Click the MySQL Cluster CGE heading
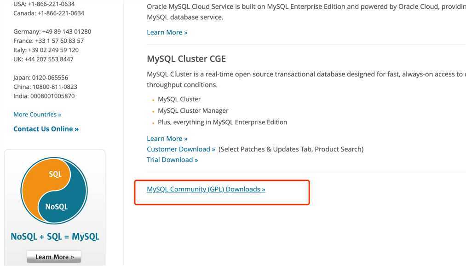The height and width of the screenshot is (266, 466). [x=186, y=59]
